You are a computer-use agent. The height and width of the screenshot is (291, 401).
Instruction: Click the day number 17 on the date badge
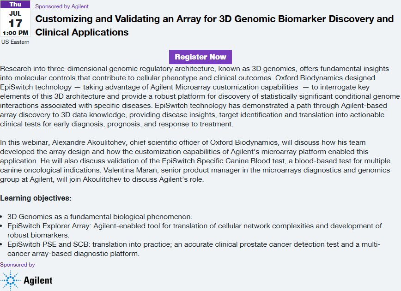pos(15,23)
